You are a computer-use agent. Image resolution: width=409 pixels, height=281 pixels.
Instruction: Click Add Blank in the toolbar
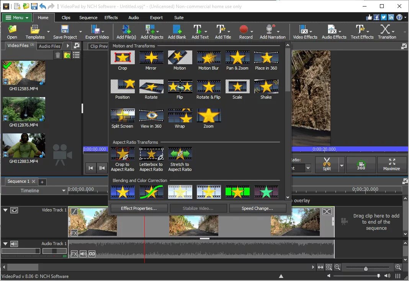click(177, 32)
